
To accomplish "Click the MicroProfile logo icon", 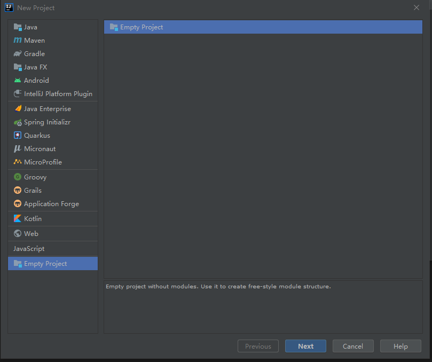I will tap(18, 162).
